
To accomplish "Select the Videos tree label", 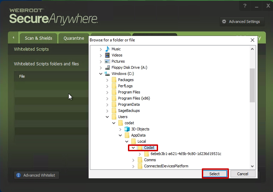I will tap(117, 55).
